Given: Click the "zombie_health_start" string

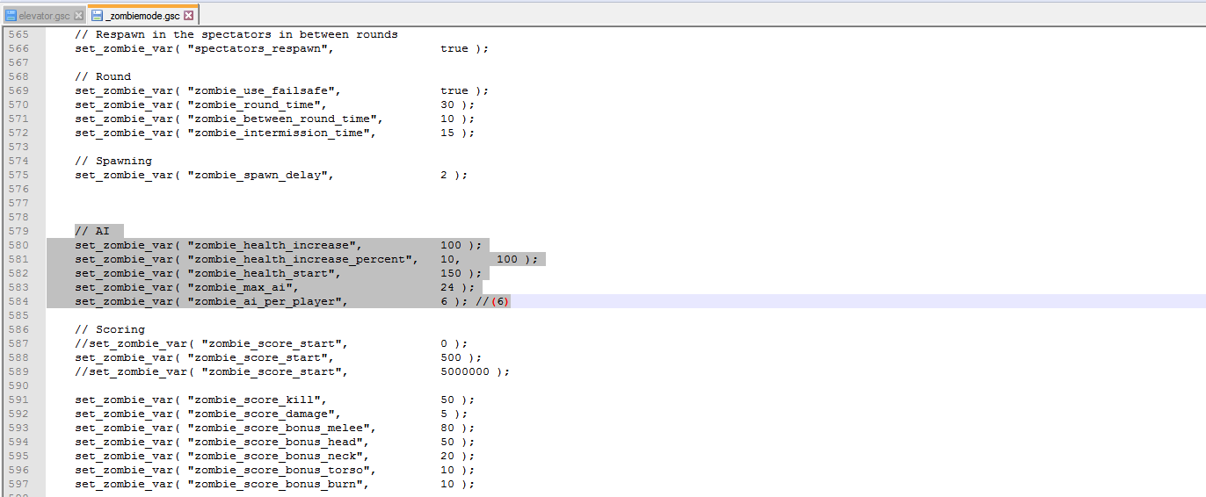Looking at the screenshot, I should click(265, 273).
